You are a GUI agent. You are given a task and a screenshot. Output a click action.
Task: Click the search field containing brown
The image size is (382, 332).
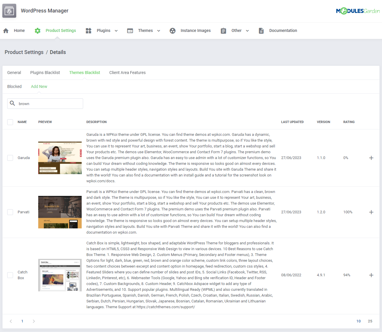click(x=45, y=104)
